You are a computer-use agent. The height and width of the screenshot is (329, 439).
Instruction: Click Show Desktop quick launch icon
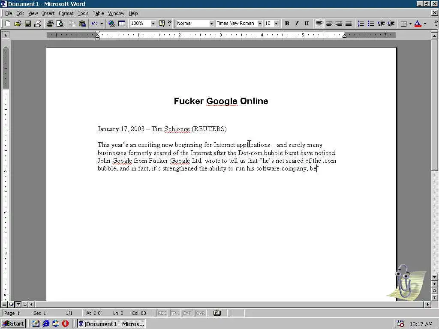(x=36, y=324)
